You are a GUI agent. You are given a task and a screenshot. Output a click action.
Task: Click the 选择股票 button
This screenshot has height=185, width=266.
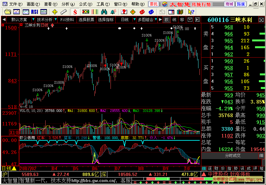pyautogui.click(x=86, y=20)
